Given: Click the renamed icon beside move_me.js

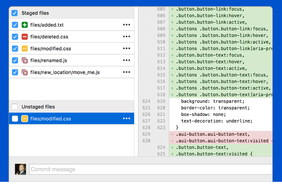Looking at the screenshot, I should click(x=25, y=72).
